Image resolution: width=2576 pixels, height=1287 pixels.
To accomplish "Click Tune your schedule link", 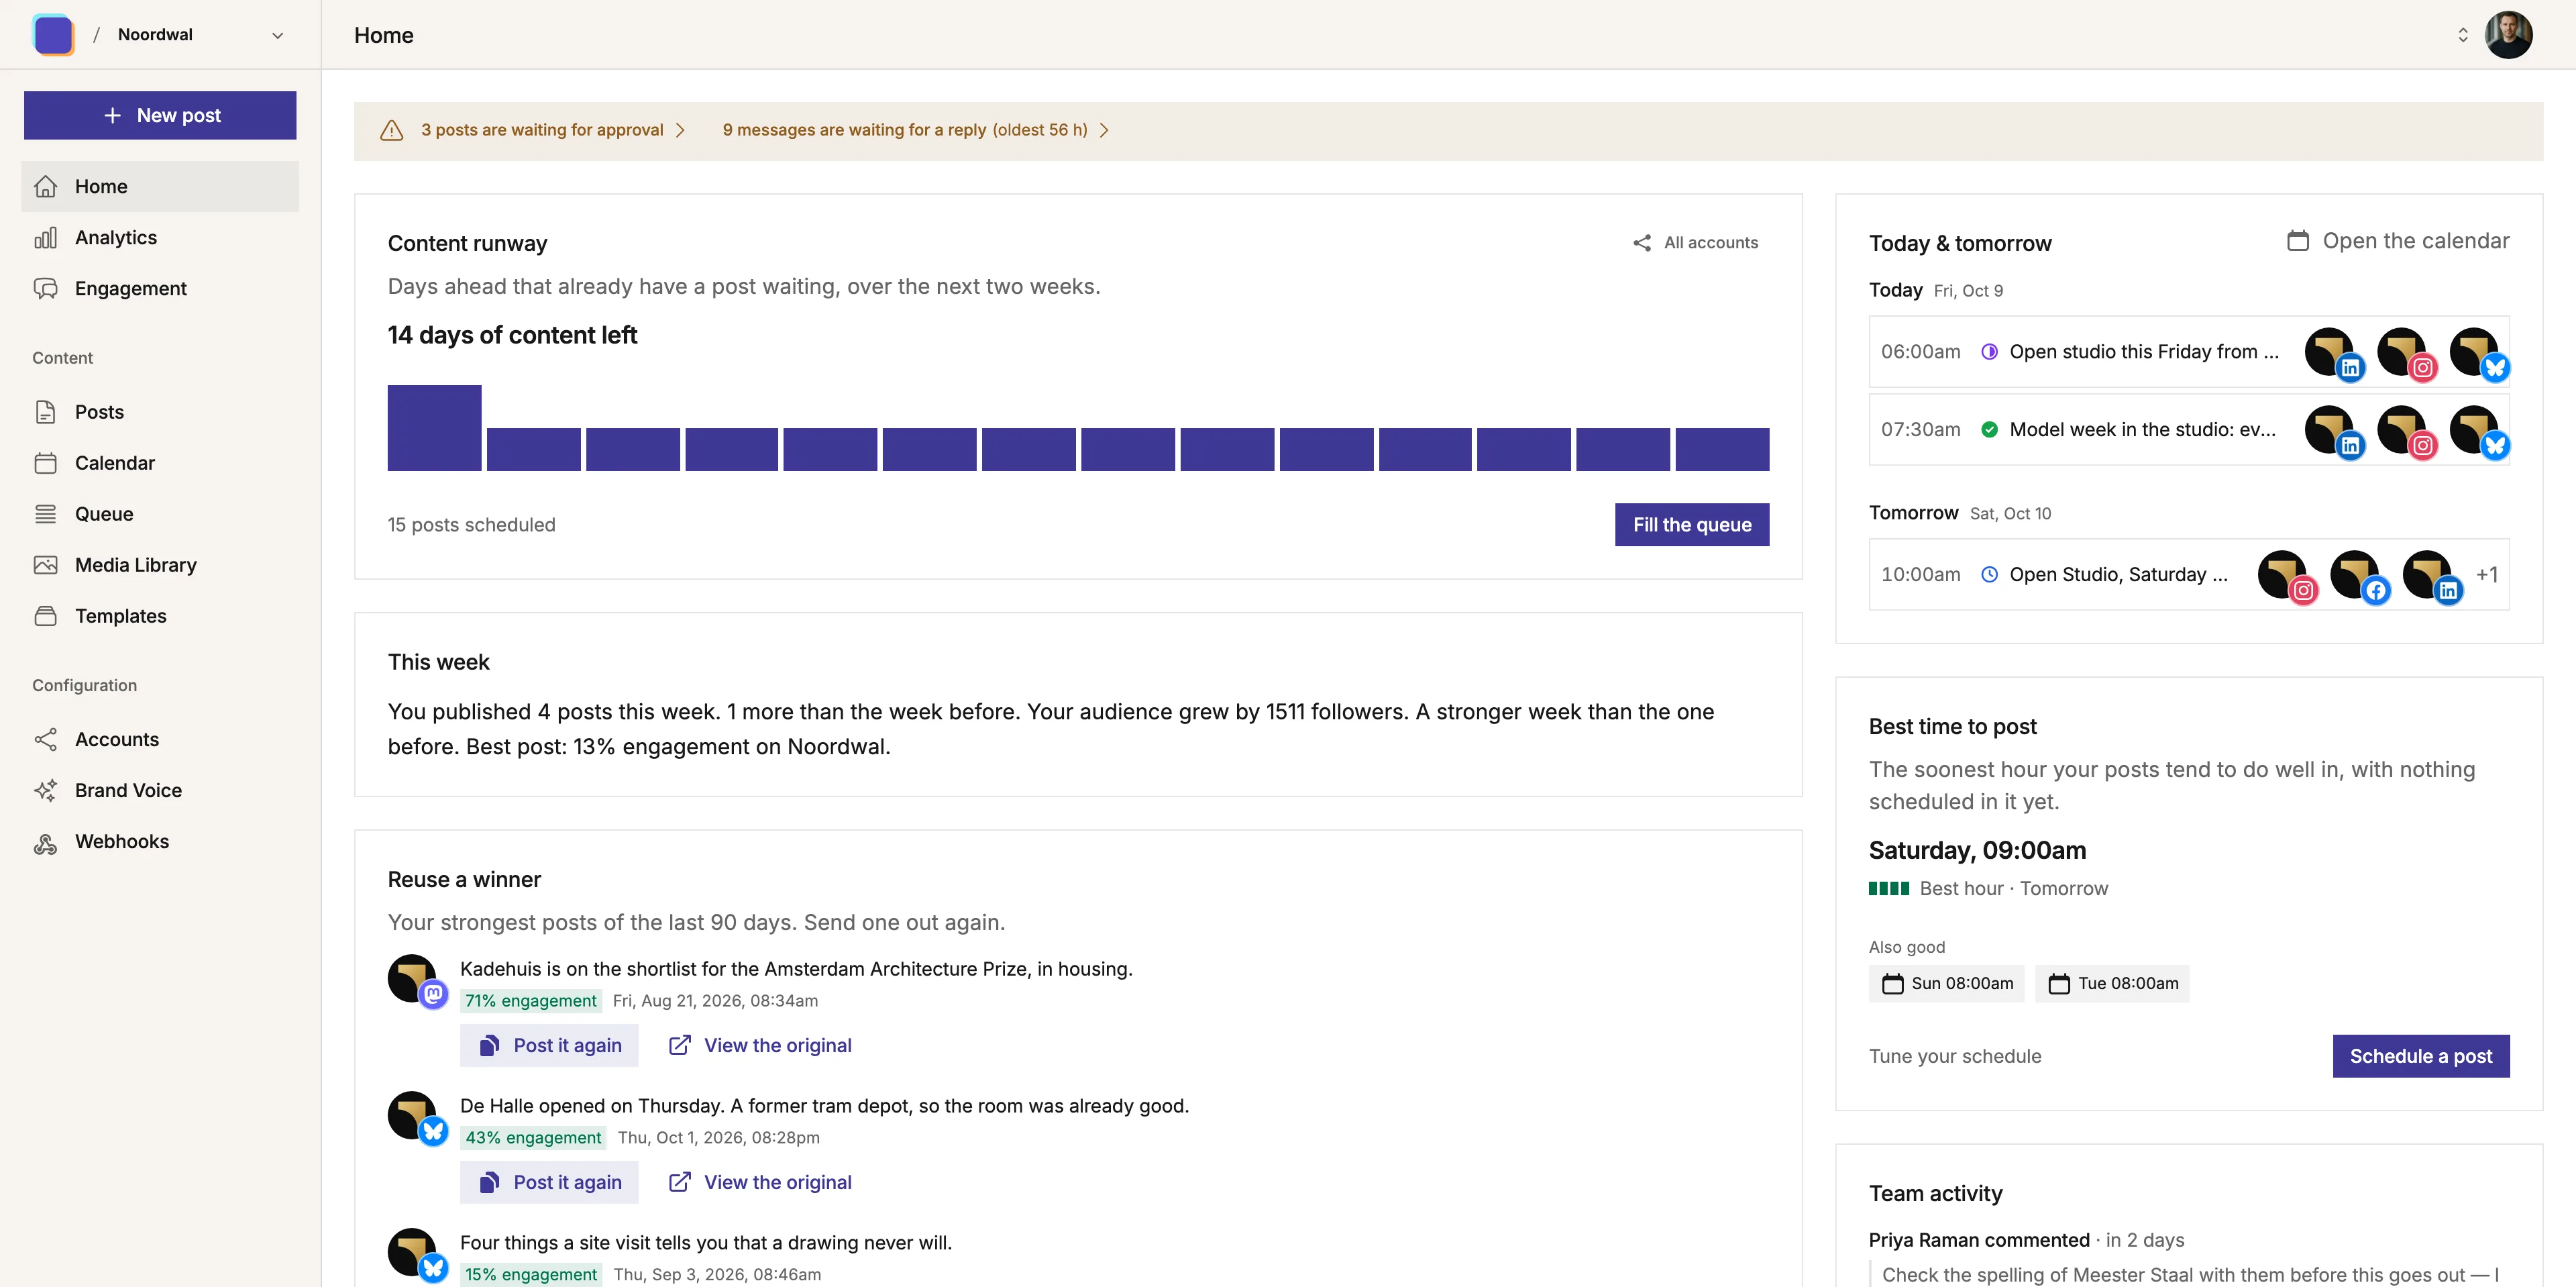I will point(1954,1057).
